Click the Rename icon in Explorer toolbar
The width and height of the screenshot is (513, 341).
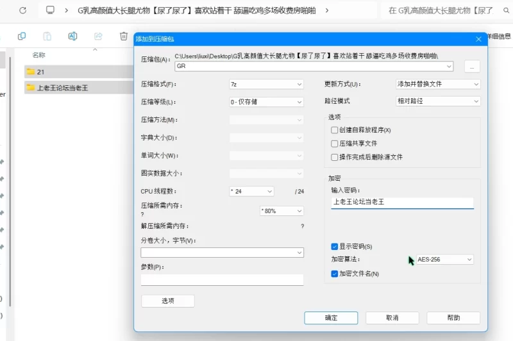coord(72,36)
